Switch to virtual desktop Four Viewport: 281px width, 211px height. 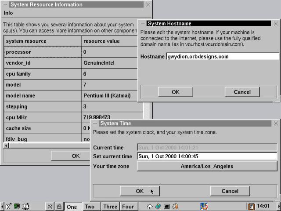128,206
